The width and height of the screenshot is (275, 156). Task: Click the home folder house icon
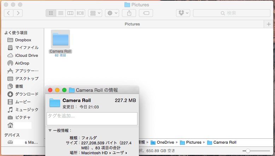point(10,125)
